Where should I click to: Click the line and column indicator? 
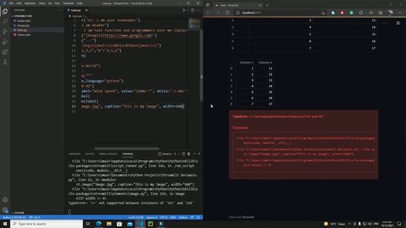tap(136, 217)
